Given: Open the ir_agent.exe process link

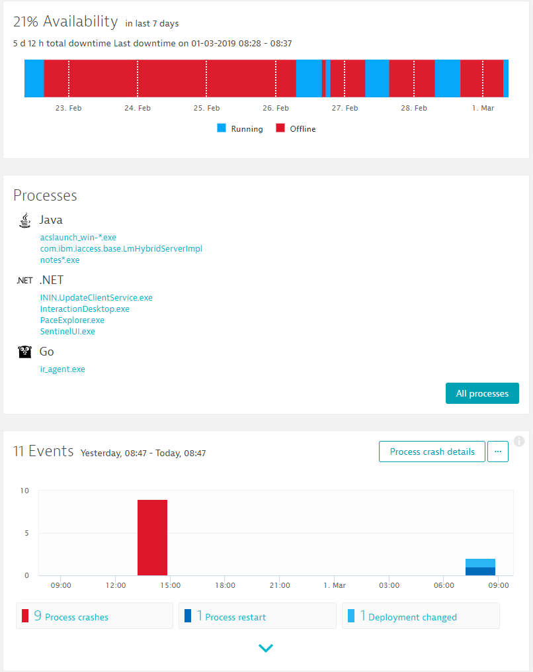Looking at the screenshot, I should coord(62,369).
